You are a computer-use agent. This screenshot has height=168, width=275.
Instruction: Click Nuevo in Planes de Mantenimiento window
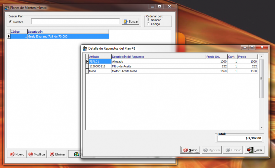[x=17, y=154]
